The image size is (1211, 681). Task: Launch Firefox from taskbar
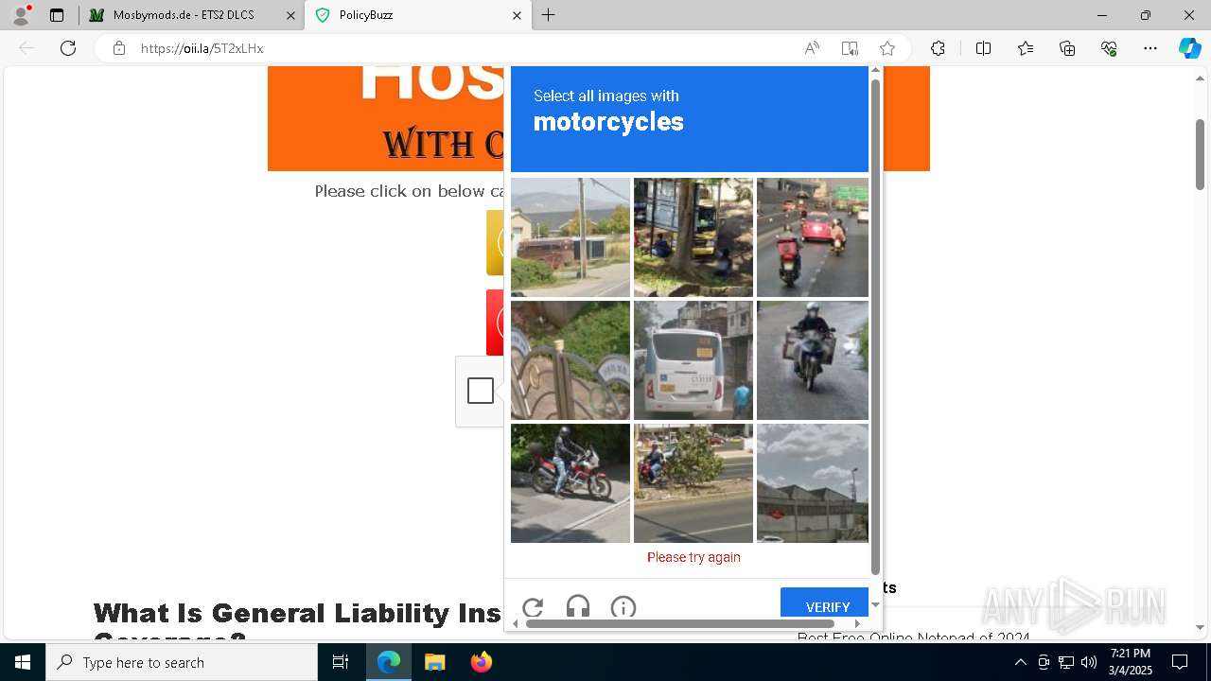click(x=481, y=662)
